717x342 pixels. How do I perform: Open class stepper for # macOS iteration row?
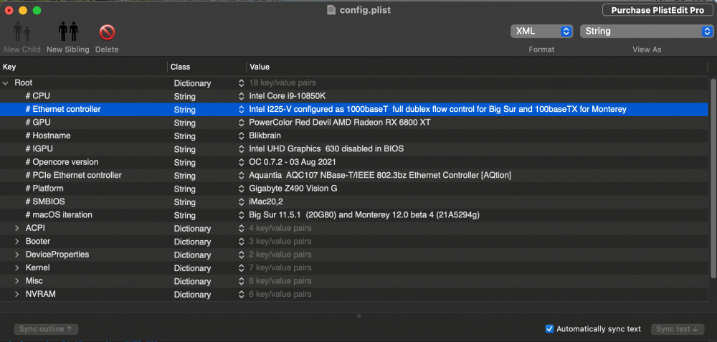pyautogui.click(x=242, y=215)
